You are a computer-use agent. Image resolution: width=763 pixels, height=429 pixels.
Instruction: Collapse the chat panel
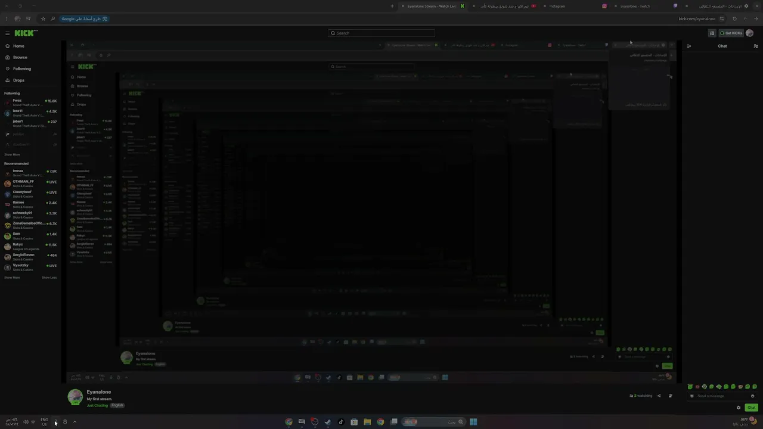tap(689, 46)
